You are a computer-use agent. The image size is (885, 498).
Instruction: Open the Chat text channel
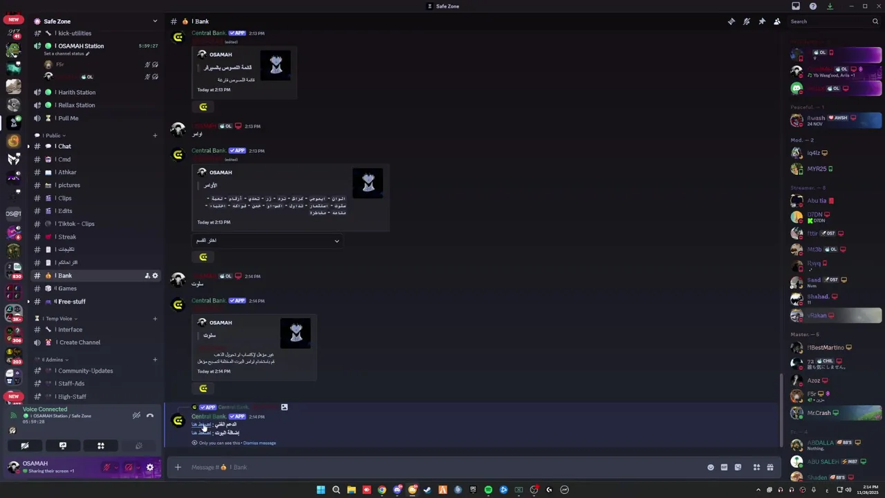[x=96, y=147]
